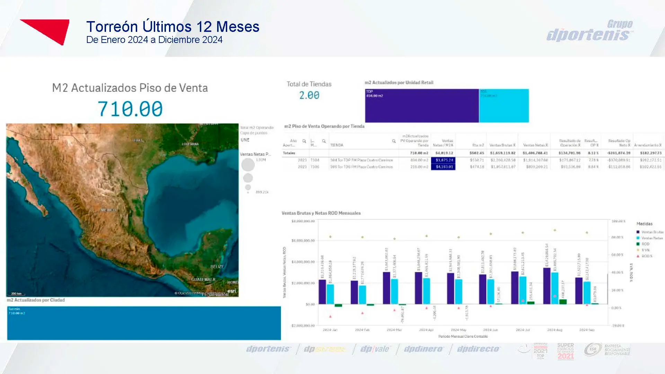Click the Super Espacios 2021 badge
Screen dimensions: 665x374
pos(566,351)
